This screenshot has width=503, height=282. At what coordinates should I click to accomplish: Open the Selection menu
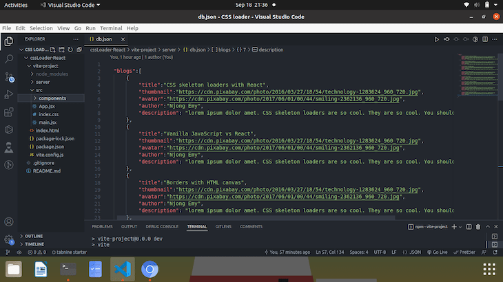(x=41, y=28)
